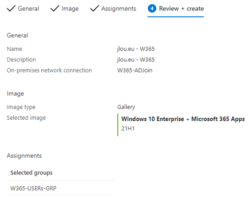Image resolution: width=250 pixels, height=198 pixels.
Task: Click the Image section heading
Action: point(15,94)
